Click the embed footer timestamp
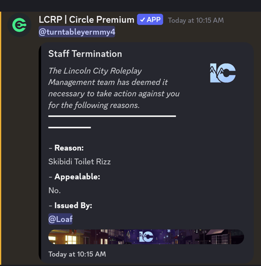The width and height of the screenshot is (261, 266). [x=77, y=254]
